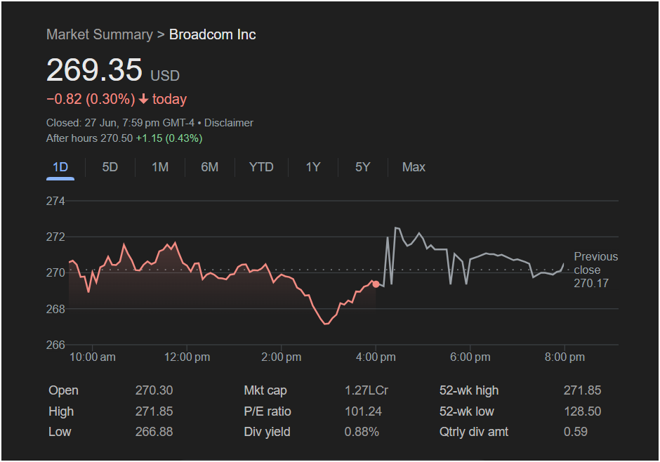This screenshot has width=660, height=462.
Task: Click the Qtrly div amt label
Action: point(473,432)
